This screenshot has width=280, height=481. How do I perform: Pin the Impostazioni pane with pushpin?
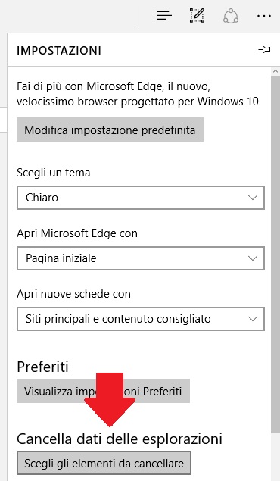pos(264,49)
